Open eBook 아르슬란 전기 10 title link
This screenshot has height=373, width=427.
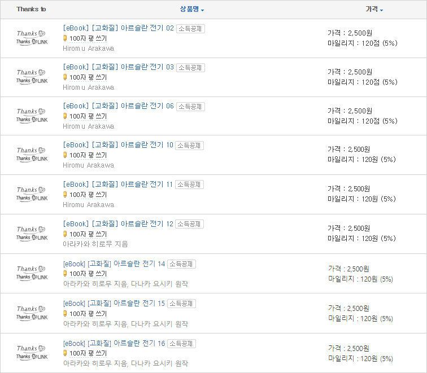click(x=118, y=144)
